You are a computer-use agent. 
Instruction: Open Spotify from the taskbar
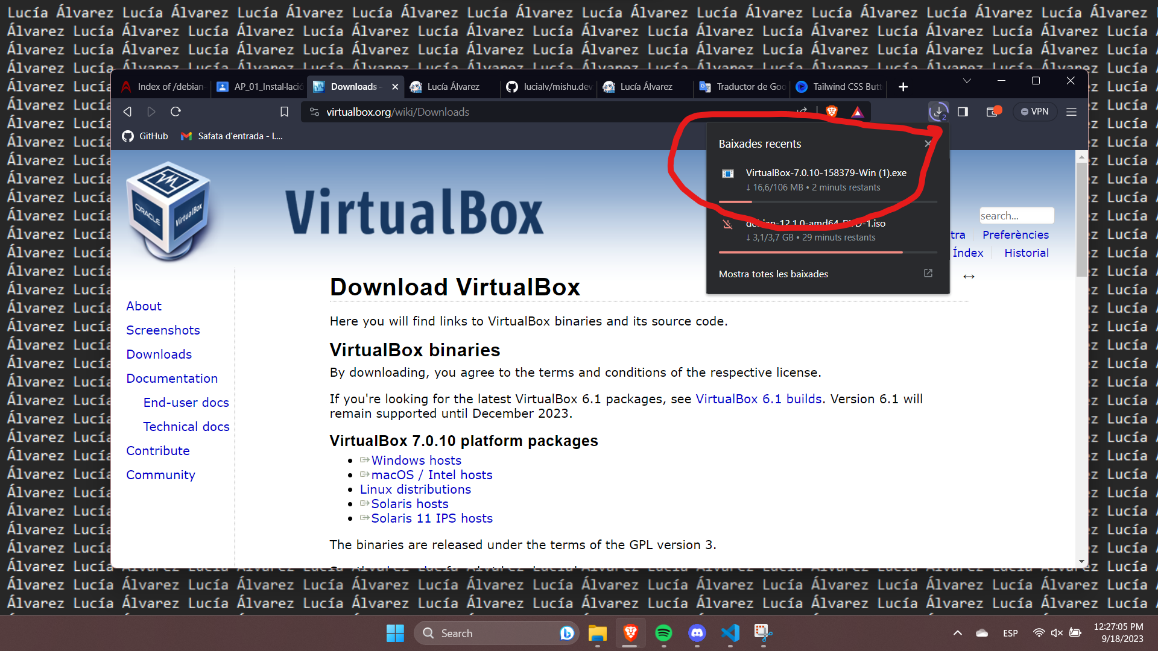(x=663, y=633)
